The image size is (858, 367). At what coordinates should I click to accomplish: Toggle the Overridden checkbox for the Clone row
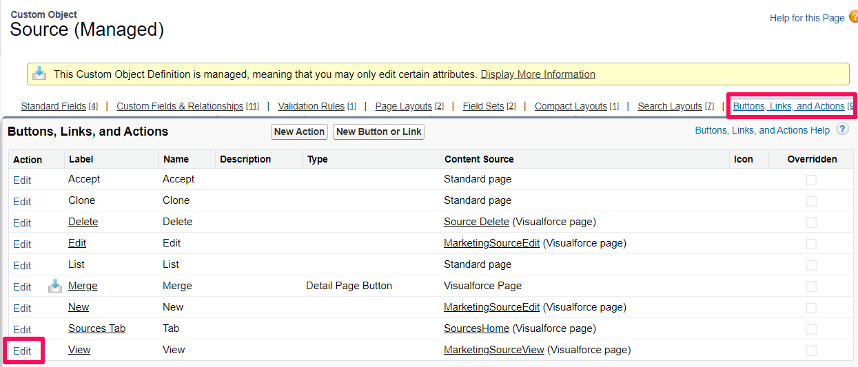click(811, 201)
